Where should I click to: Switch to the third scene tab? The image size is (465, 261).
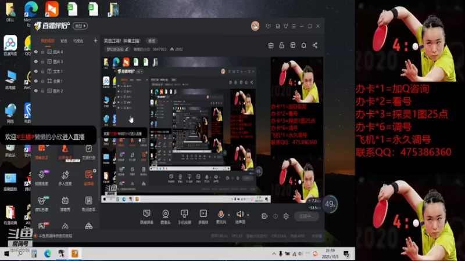78,41
